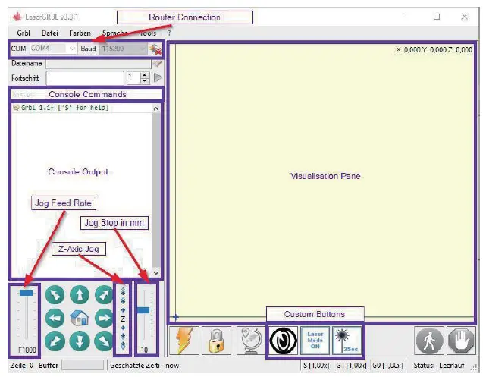The height and width of the screenshot is (377, 483).
Task: Click the G0 [1,00x] override status
Action: click(387, 366)
